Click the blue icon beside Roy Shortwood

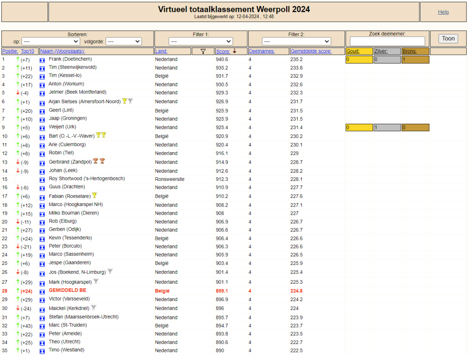[42, 180]
